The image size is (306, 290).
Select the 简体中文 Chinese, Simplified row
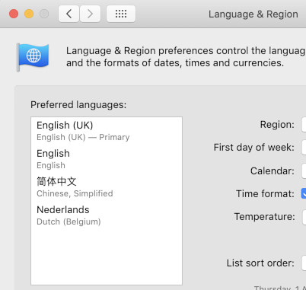(x=107, y=187)
